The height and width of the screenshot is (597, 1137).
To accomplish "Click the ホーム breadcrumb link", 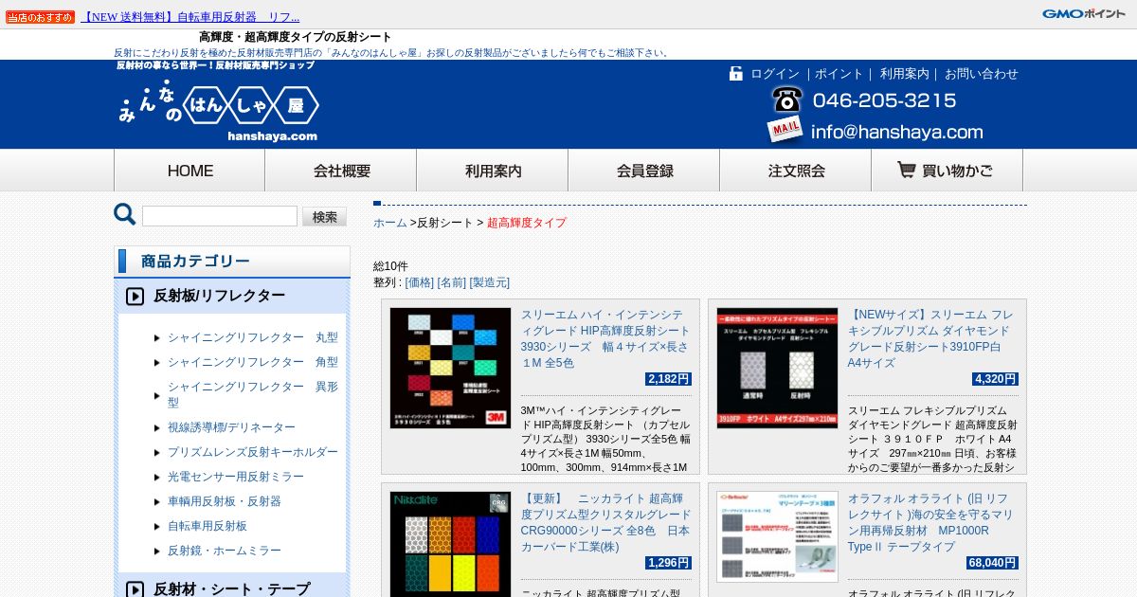I will point(389,223).
